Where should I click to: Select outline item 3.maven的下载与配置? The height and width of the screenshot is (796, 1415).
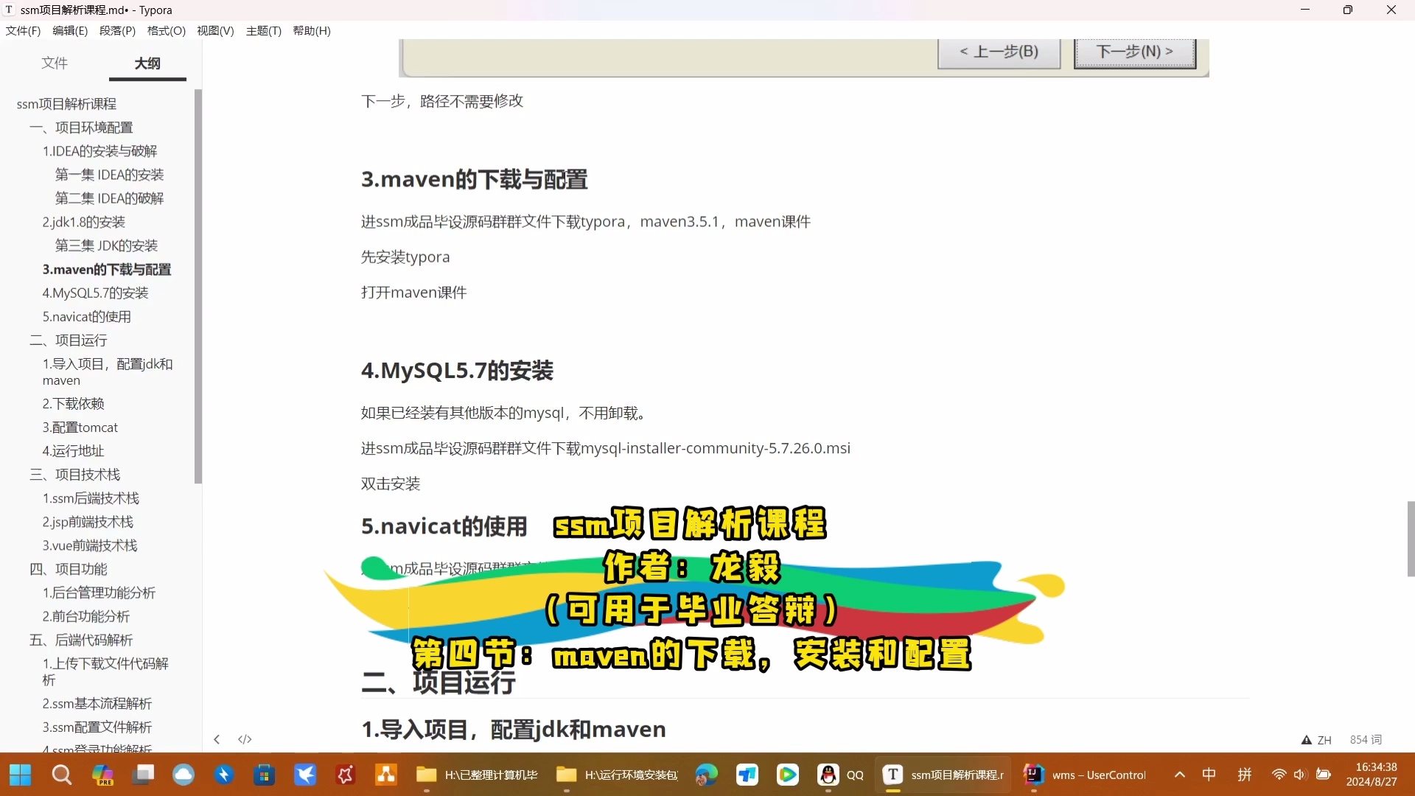click(x=107, y=269)
